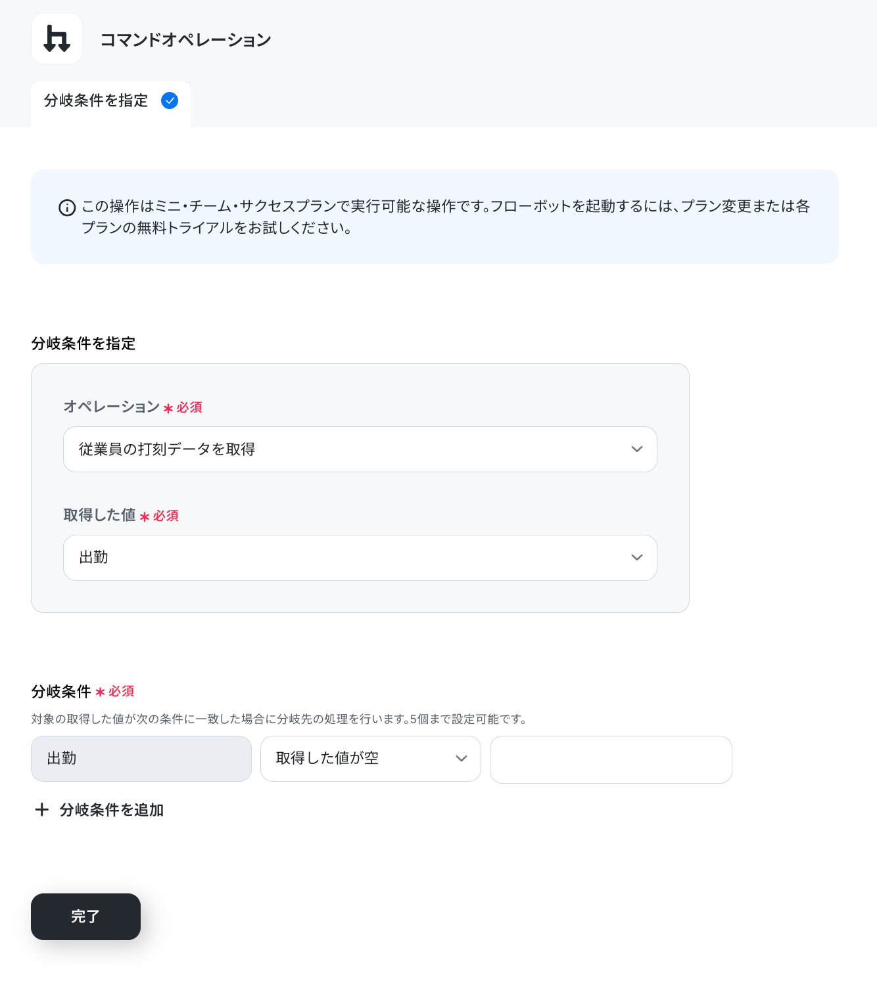The image size is (877, 988).
Task: Click the branch command operation logo icon
Action: [x=57, y=39]
